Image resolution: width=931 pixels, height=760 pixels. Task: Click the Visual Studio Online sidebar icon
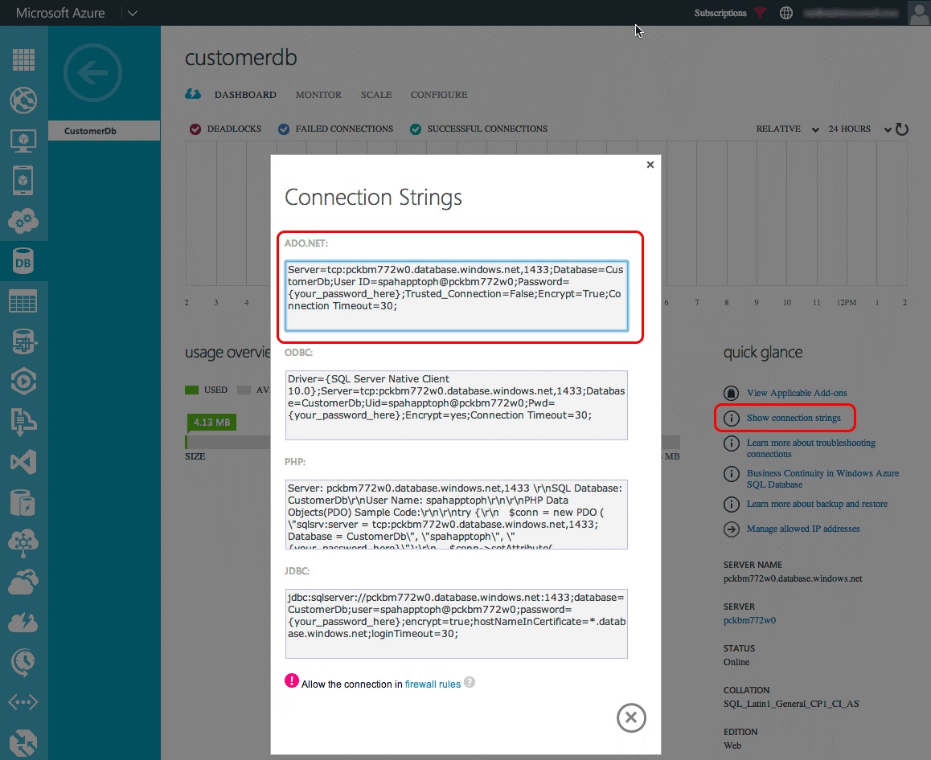point(23,462)
